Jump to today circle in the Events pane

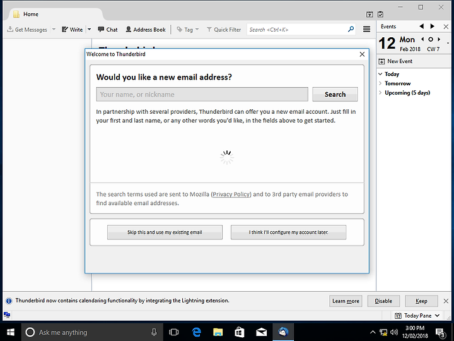coord(431,39)
